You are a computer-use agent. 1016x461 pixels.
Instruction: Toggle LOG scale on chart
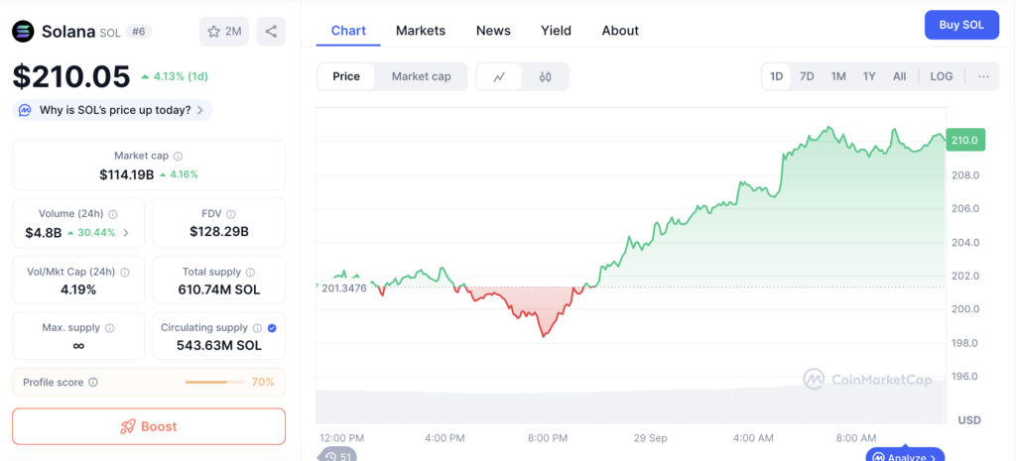coord(942,76)
